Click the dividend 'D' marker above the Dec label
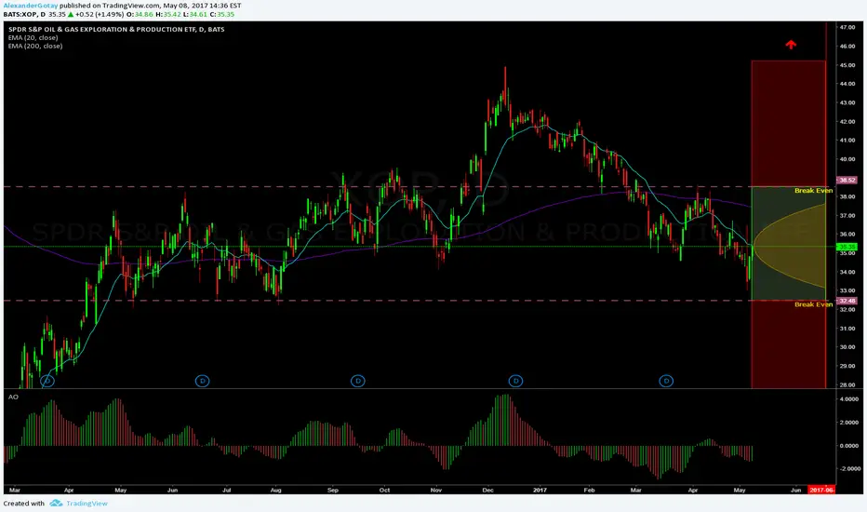Image resolution: width=867 pixels, height=512 pixels. point(515,381)
